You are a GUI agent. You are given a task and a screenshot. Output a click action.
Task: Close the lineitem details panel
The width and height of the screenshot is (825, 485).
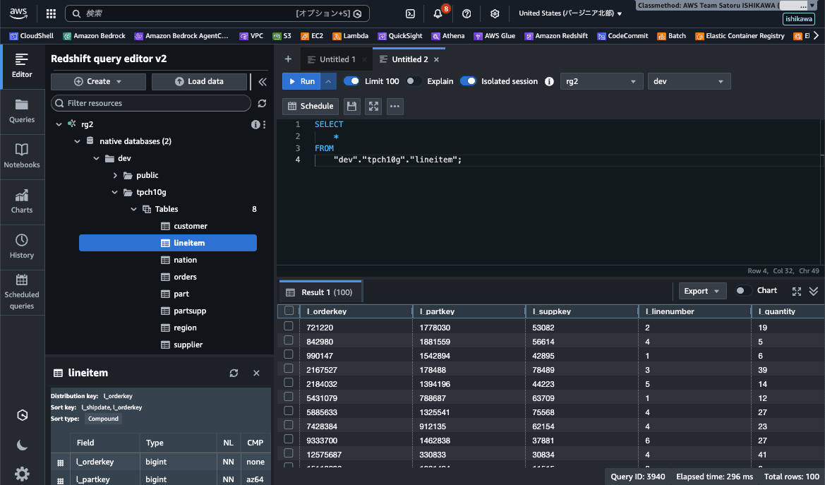(256, 373)
